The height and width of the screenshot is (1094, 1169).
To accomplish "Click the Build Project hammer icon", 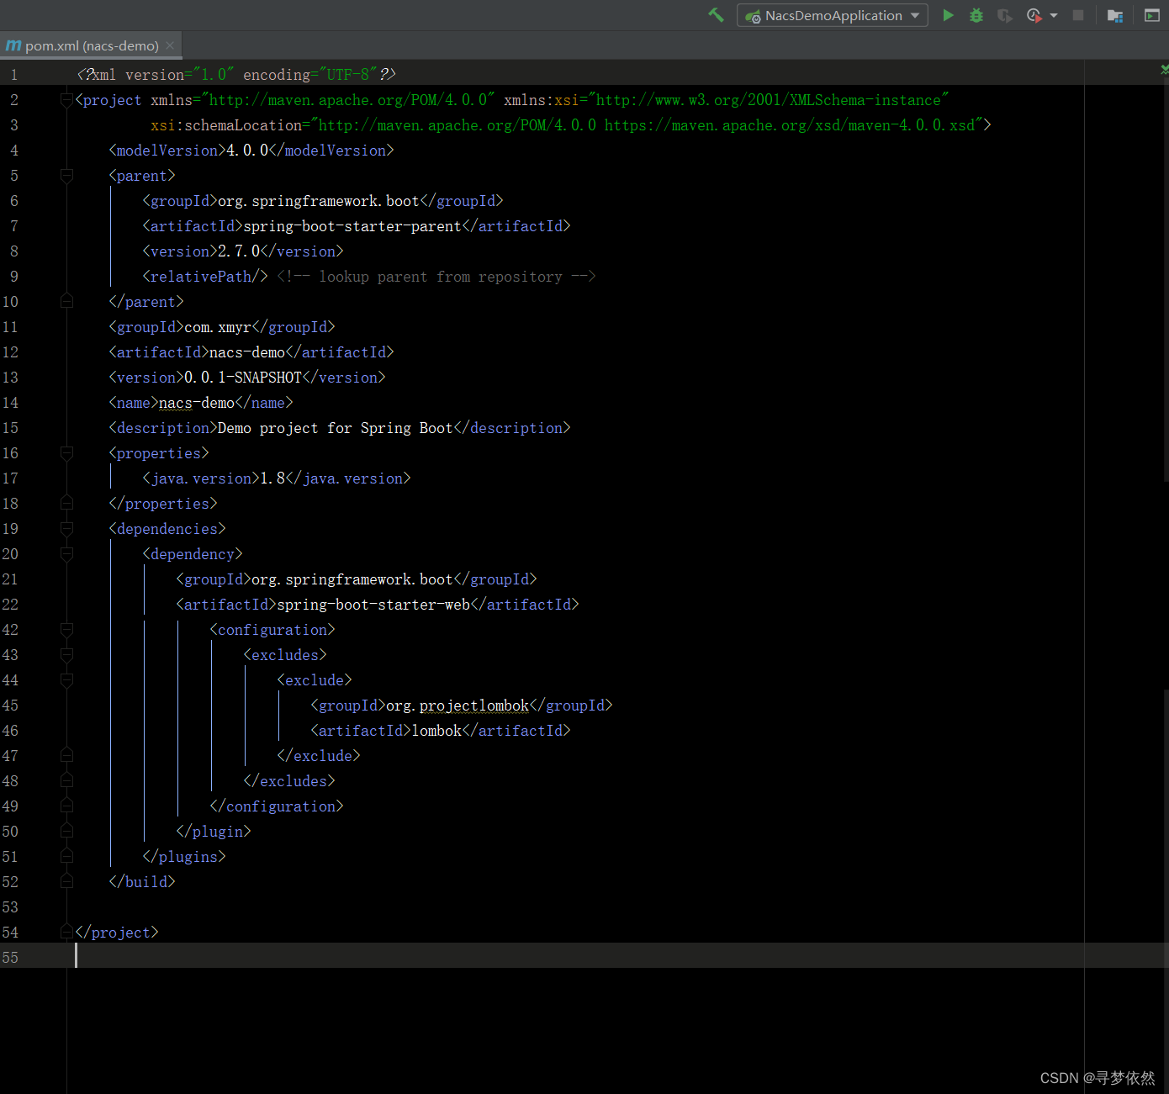I will [717, 15].
